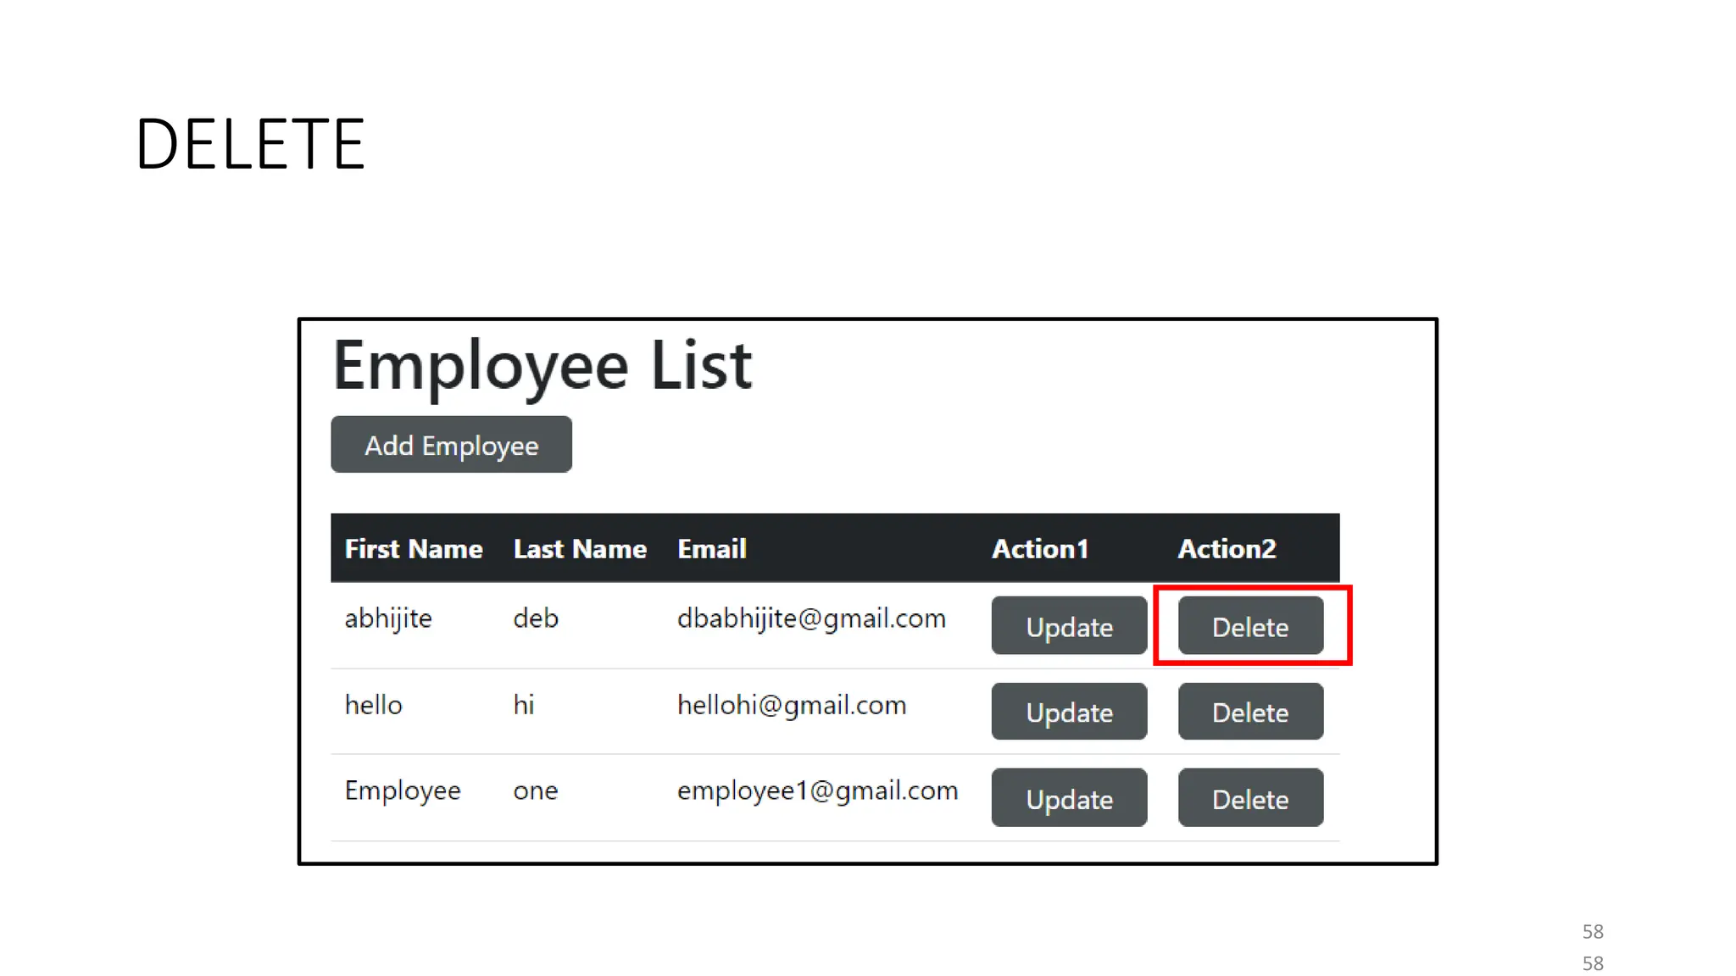Select the dbabhijite@gmail.com email text
Screen dimensions: 1736x976
[811, 618]
